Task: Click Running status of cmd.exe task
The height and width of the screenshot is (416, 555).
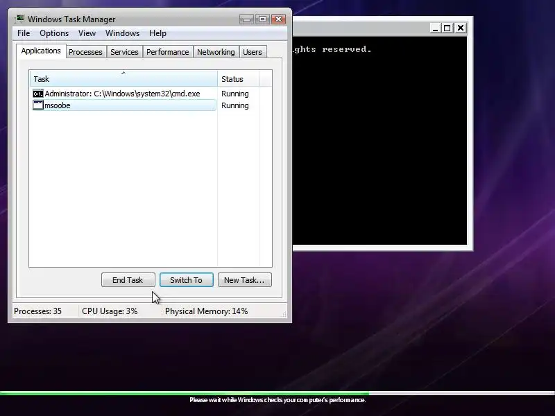Action: (235, 94)
